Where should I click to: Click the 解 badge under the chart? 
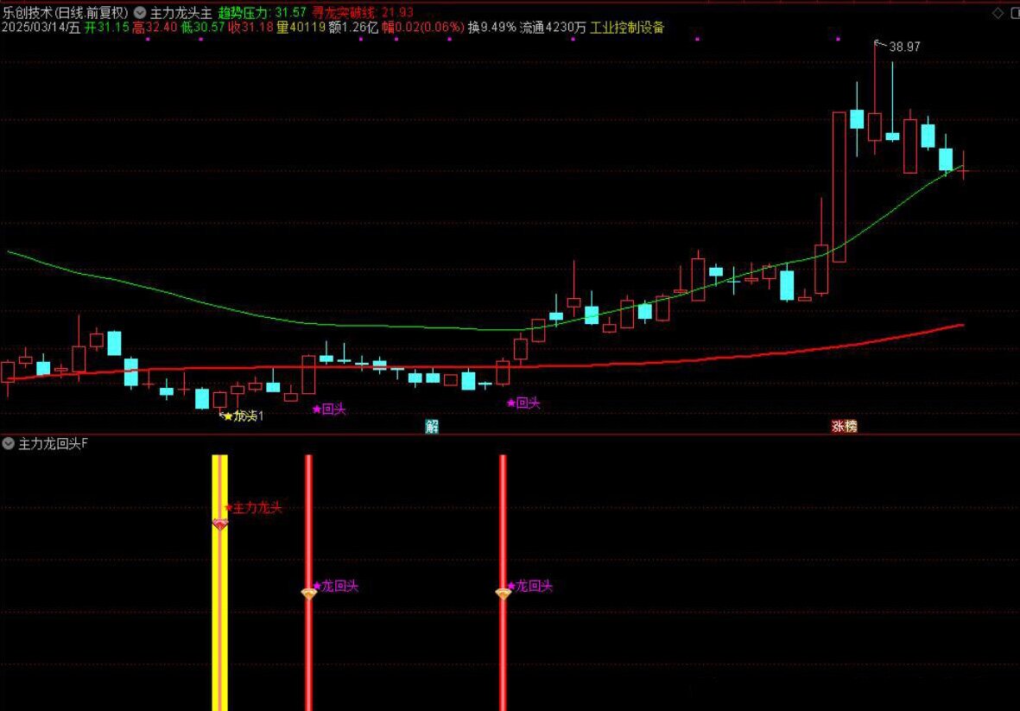point(432,426)
